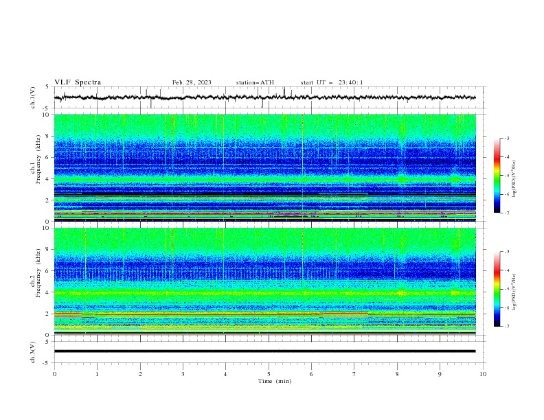Click the "VLF Spectra" plot title
The image size is (544, 420).
pyautogui.click(x=78, y=82)
